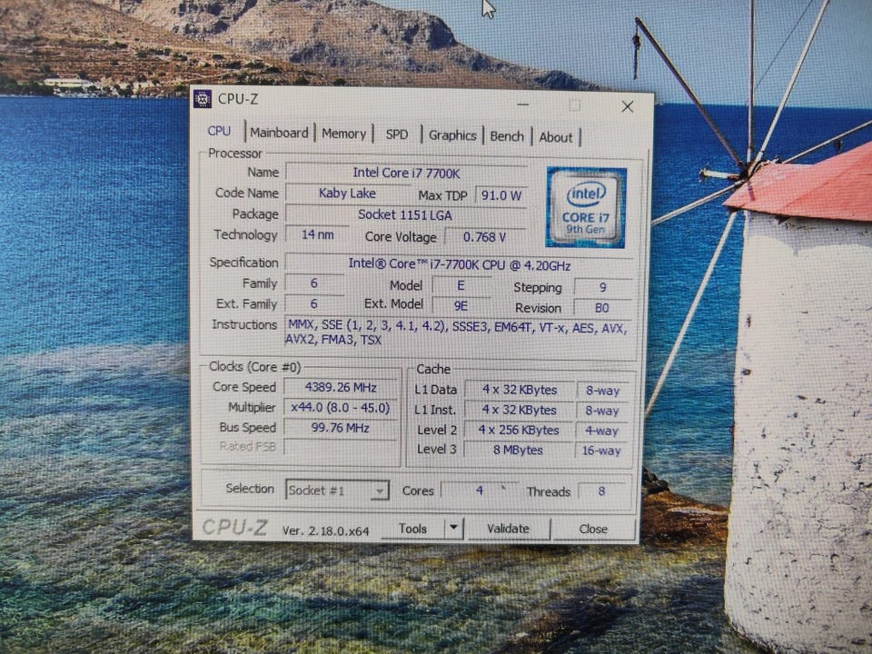Click the Level 3 size 8 MBytes
Image resolution: width=872 pixels, height=654 pixels.
[519, 450]
